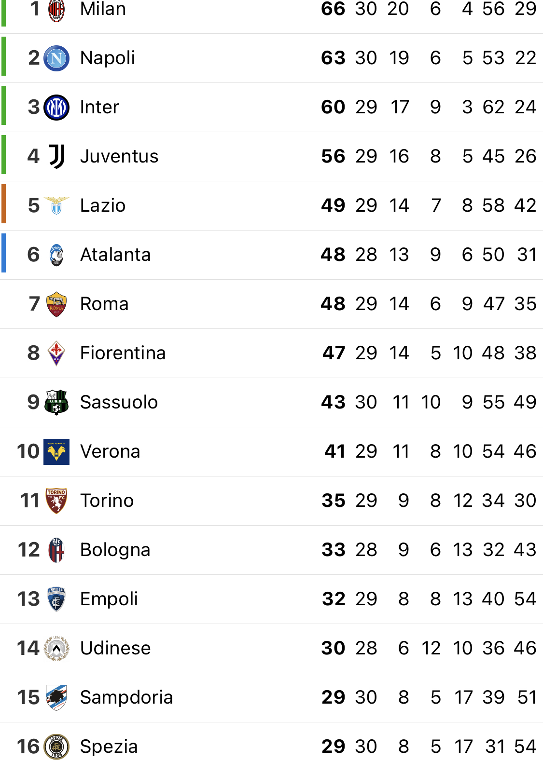Image resolution: width=543 pixels, height=761 pixels.
Task: Click the Juventus logo icon
Action: 56,157
